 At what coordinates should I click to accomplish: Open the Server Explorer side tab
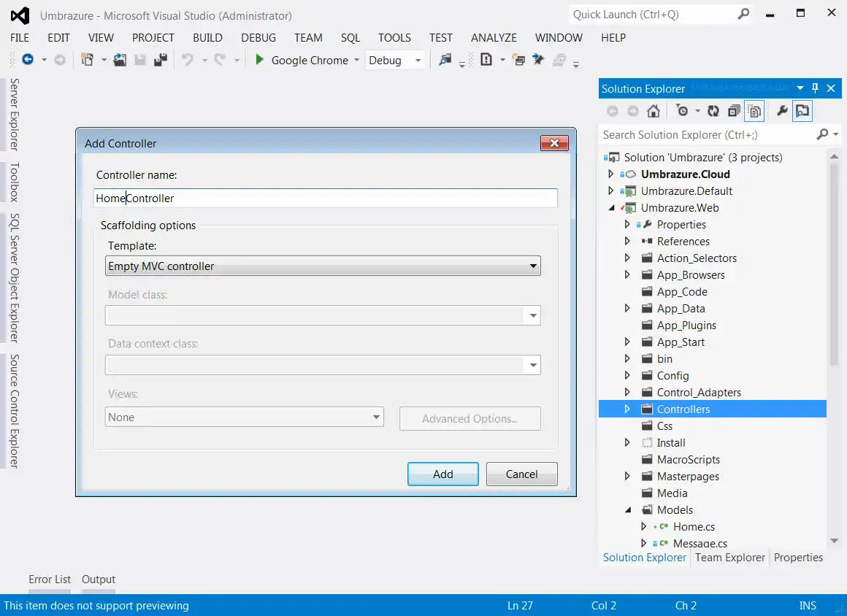click(x=15, y=115)
